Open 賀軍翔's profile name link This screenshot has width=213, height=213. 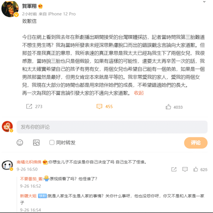[29, 6]
